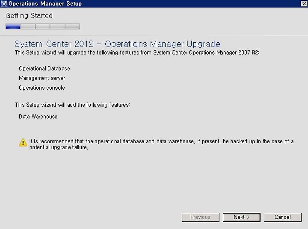This screenshot has height=229, width=308.
Task: Click the yellow warning triangle icon
Action: pos(23,142)
